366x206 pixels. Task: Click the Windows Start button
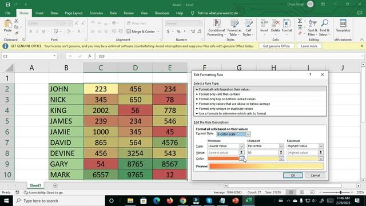point(6,201)
